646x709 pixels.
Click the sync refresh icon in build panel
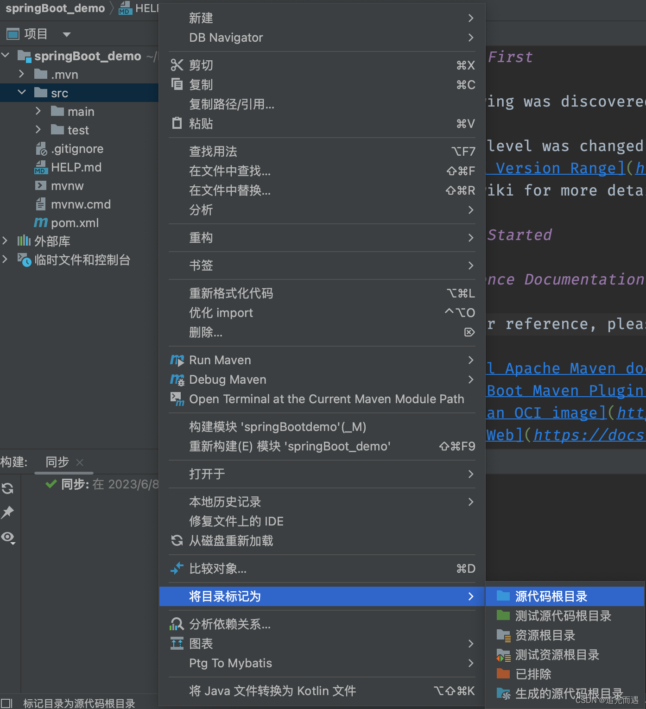7,488
